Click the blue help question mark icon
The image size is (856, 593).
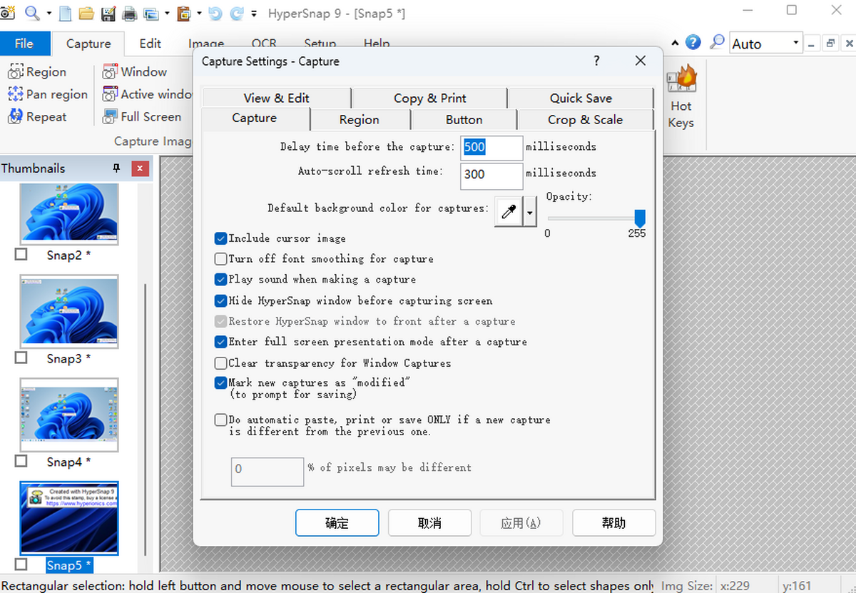click(x=693, y=43)
